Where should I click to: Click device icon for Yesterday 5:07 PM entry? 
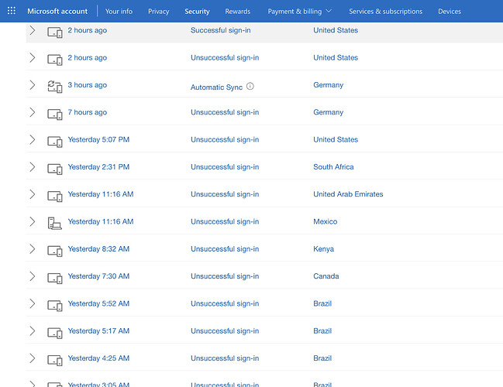coord(54,142)
